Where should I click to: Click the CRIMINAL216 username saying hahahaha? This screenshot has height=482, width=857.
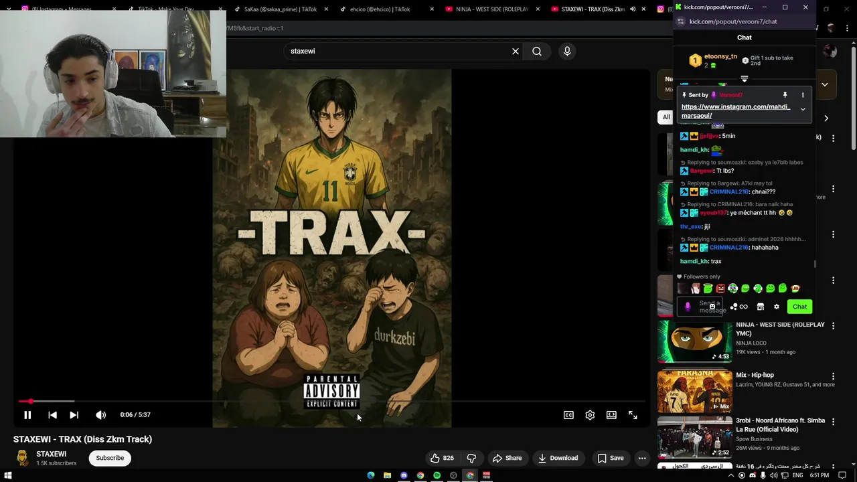point(728,248)
